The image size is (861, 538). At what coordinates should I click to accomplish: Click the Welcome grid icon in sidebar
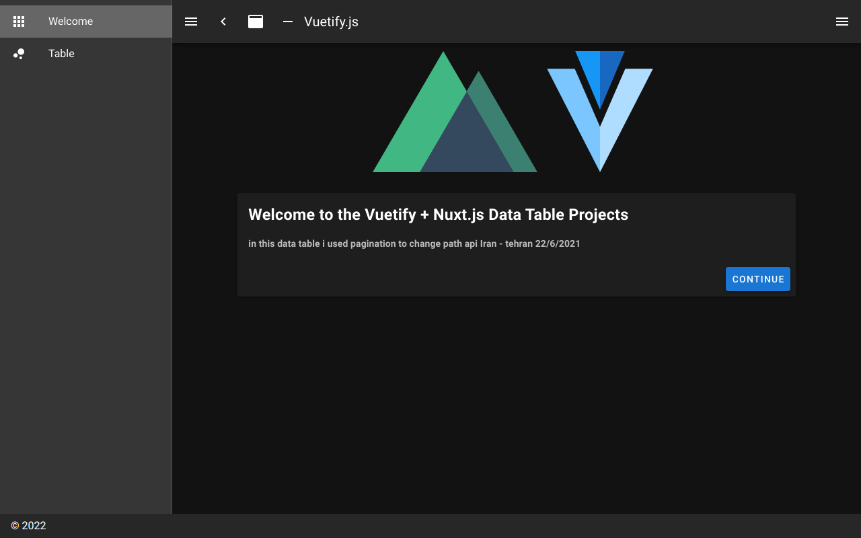pos(19,22)
